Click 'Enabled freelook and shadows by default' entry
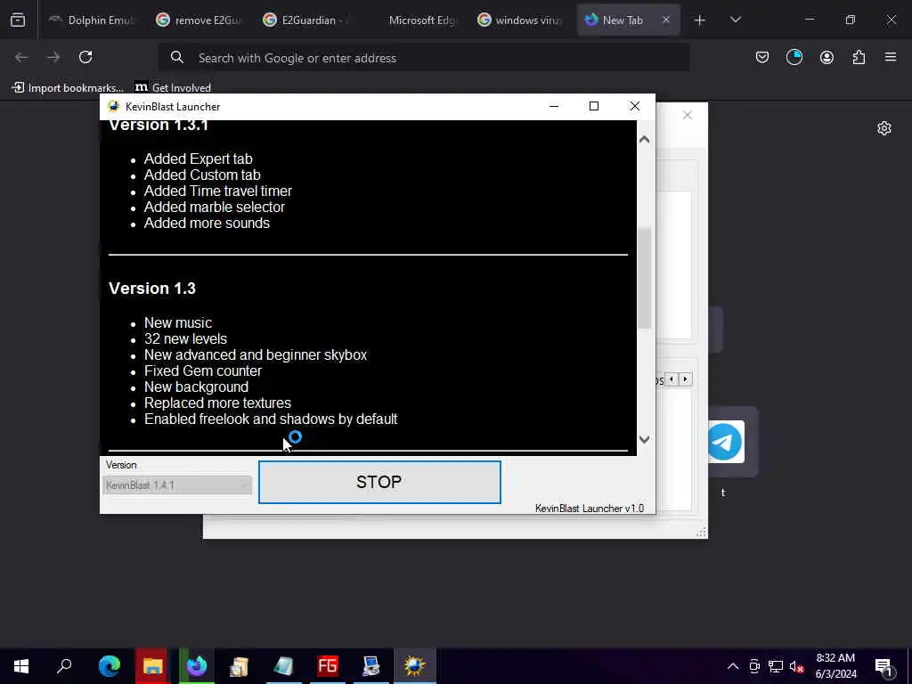 [x=271, y=419]
